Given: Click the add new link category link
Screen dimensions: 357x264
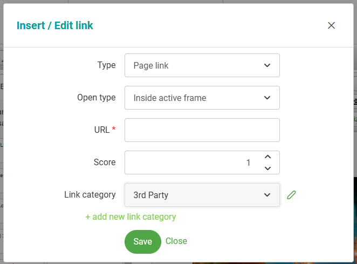Looking at the screenshot, I should (131, 217).
